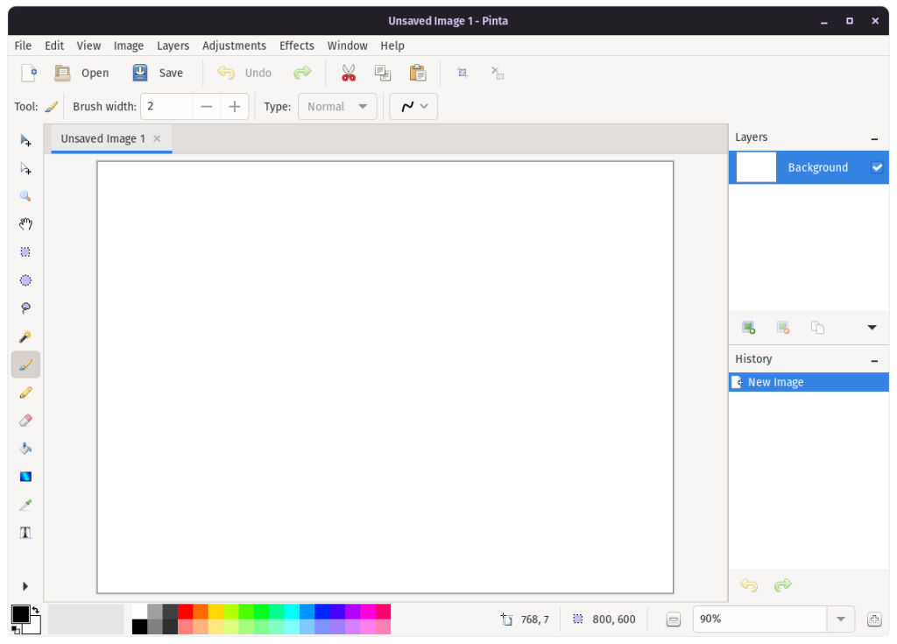
Task: Pick the Paint Bucket tool
Action: click(25, 448)
